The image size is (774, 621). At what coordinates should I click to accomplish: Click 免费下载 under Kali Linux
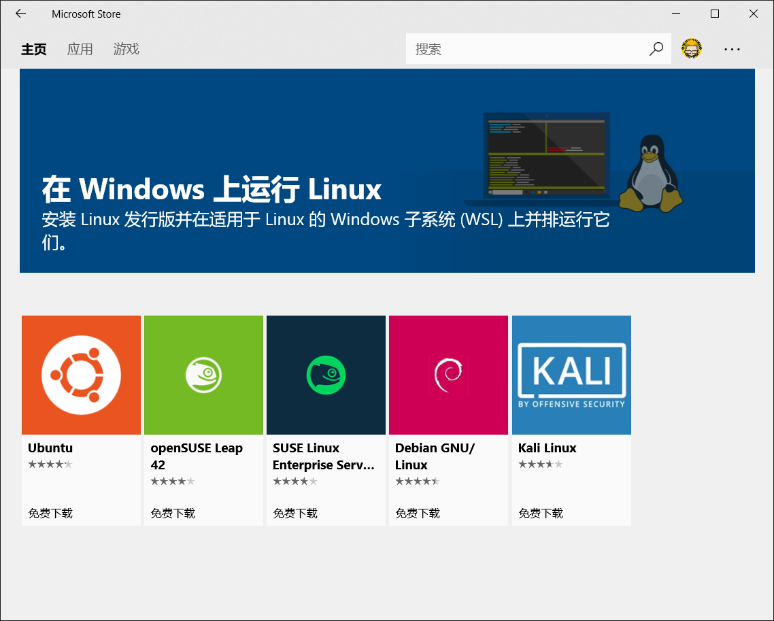pyautogui.click(x=541, y=513)
